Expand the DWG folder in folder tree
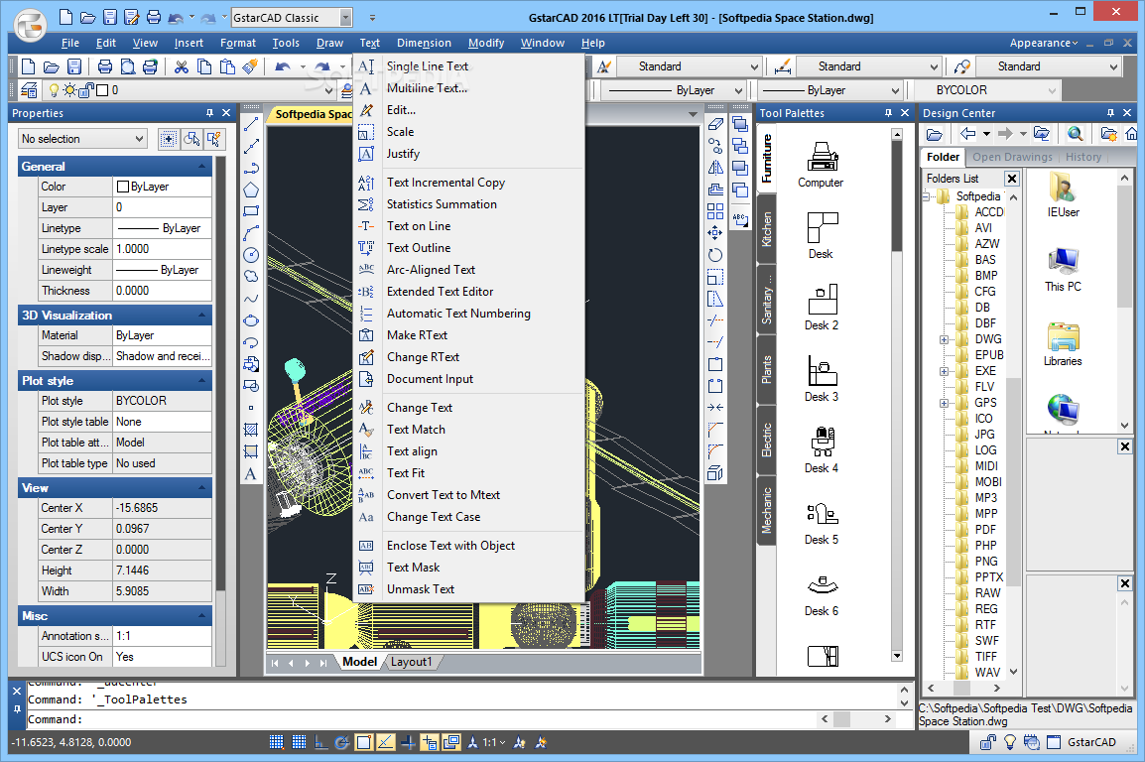 pos(944,339)
